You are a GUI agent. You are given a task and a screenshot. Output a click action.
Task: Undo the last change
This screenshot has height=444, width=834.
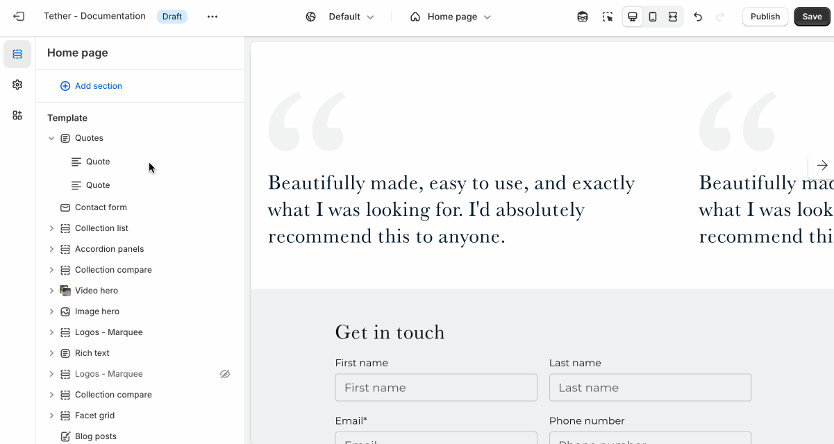[698, 17]
